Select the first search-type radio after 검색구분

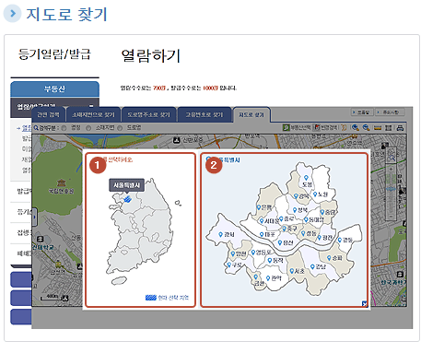point(64,128)
